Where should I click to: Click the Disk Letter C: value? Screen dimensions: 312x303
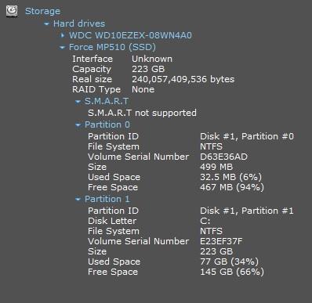[205, 221]
